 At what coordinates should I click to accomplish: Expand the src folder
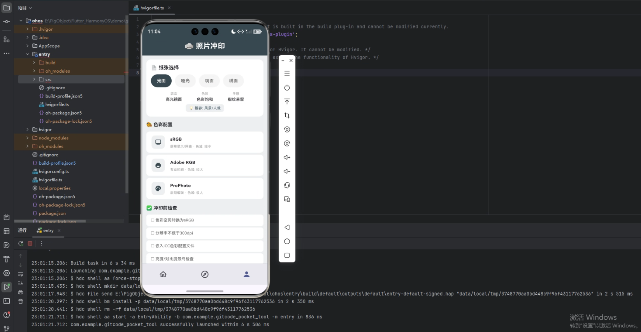pyautogui.click(x=34, y=79)
